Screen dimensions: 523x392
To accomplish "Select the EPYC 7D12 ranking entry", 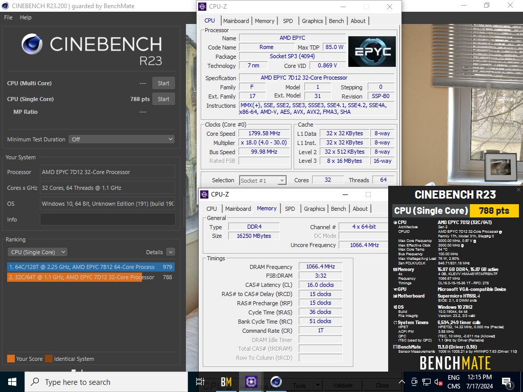I will click(91, 277).
